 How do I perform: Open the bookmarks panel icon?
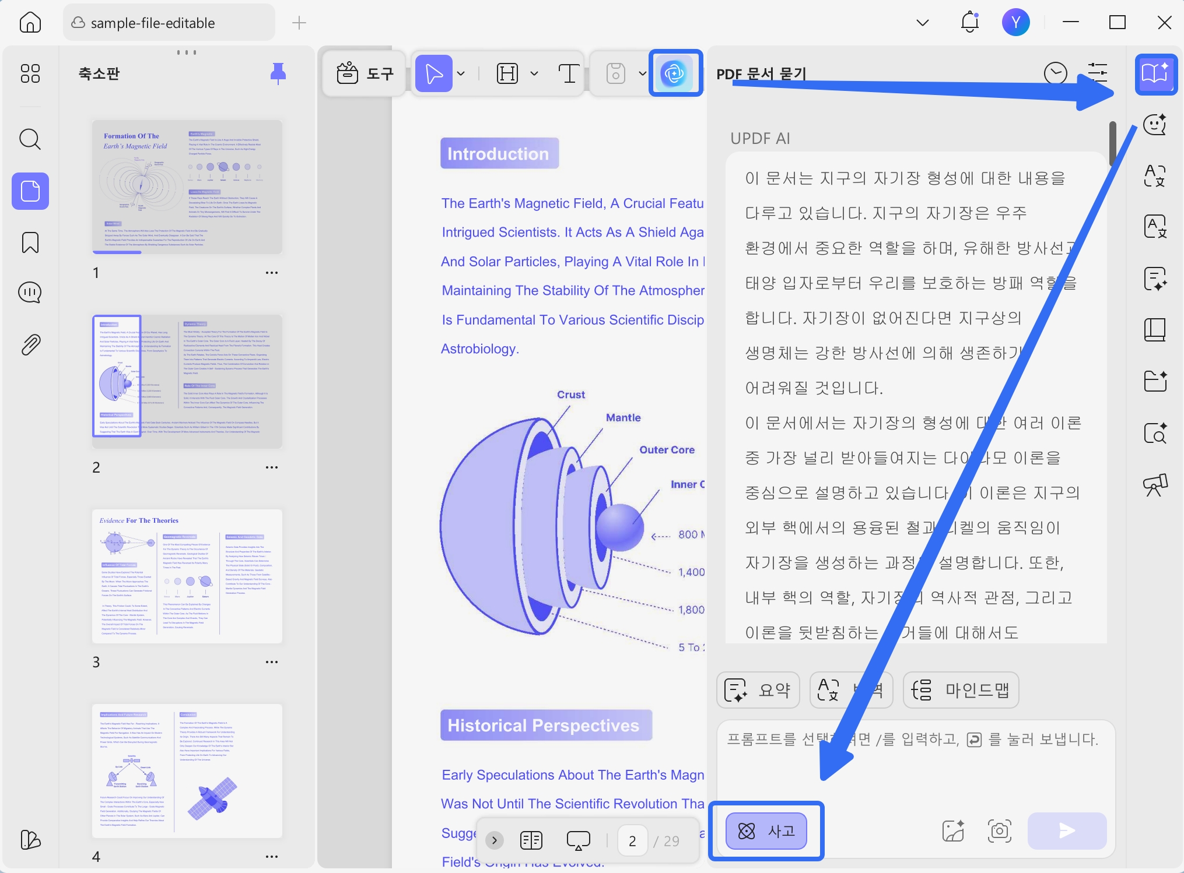pyautogui.click(x=30, y=242)
